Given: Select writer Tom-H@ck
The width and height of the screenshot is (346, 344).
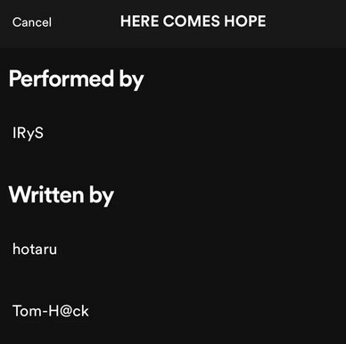Looking at the screenshot, I should (x=51, y=311).
